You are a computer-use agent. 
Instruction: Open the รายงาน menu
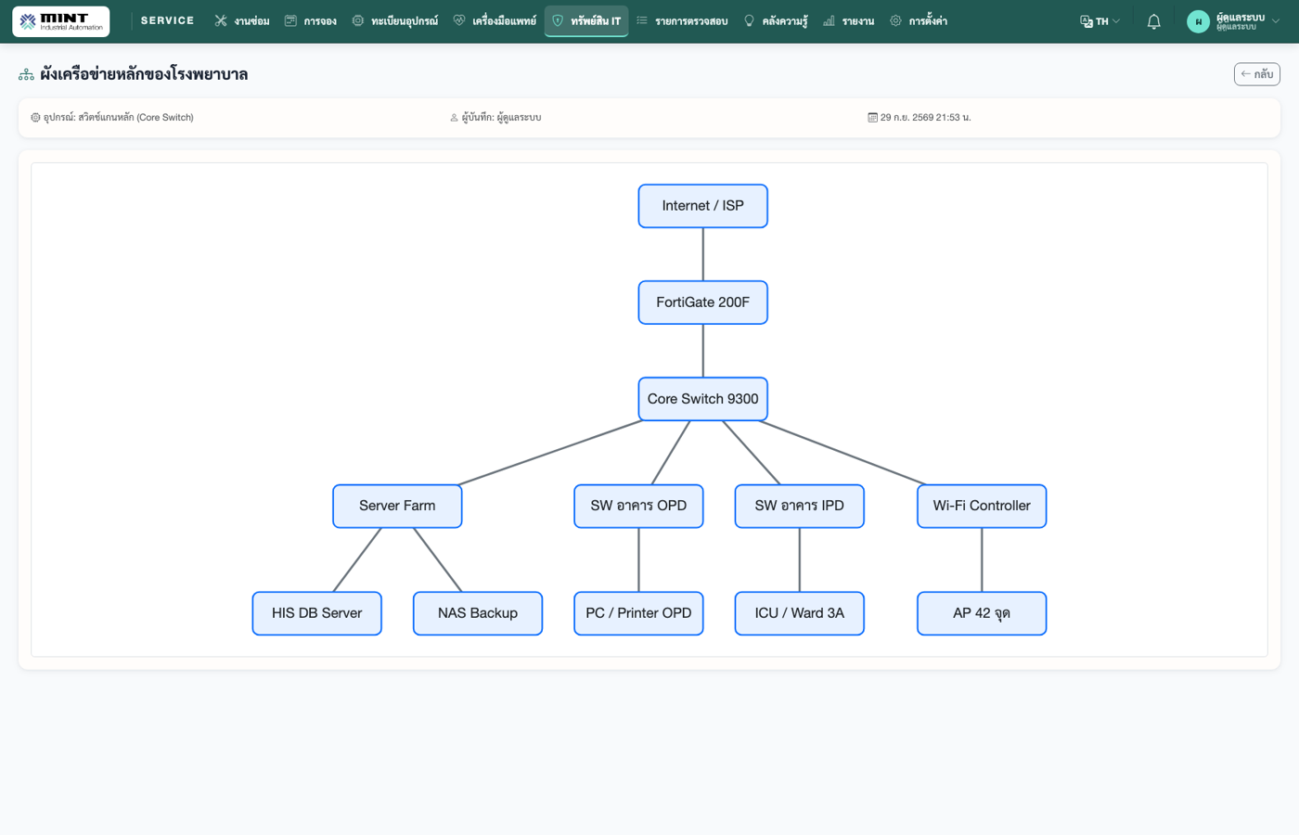coord(849,20)
